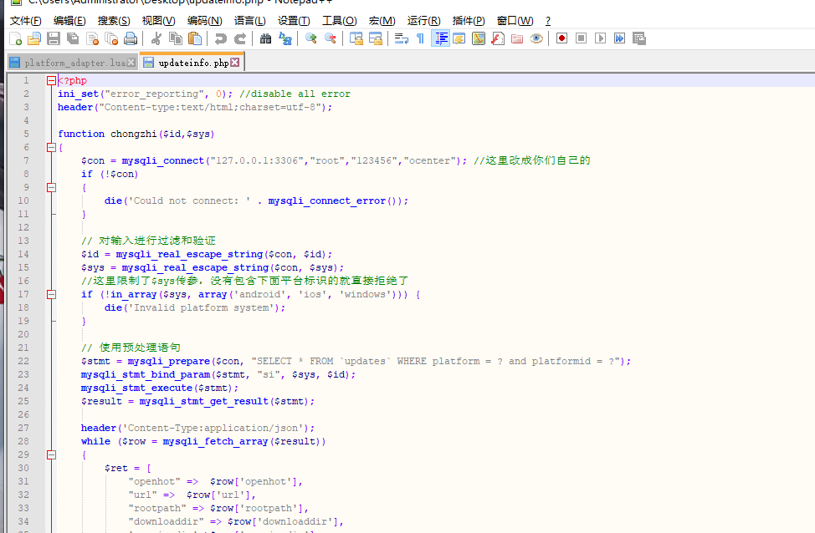Zoom in using the magnifier plus icon
The image size is (815, 533).
point(310,38)
